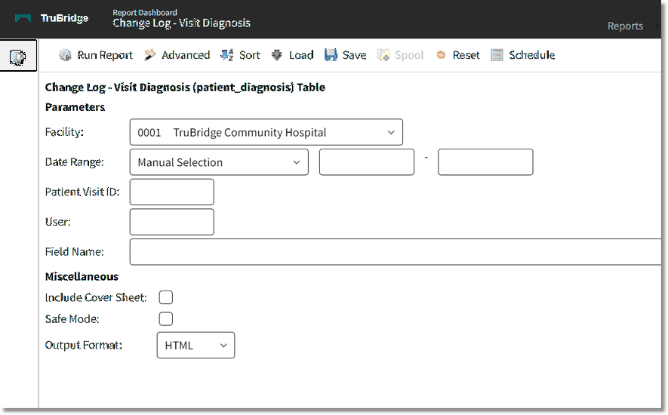Click the Run Report gear icon

point(66,55)
